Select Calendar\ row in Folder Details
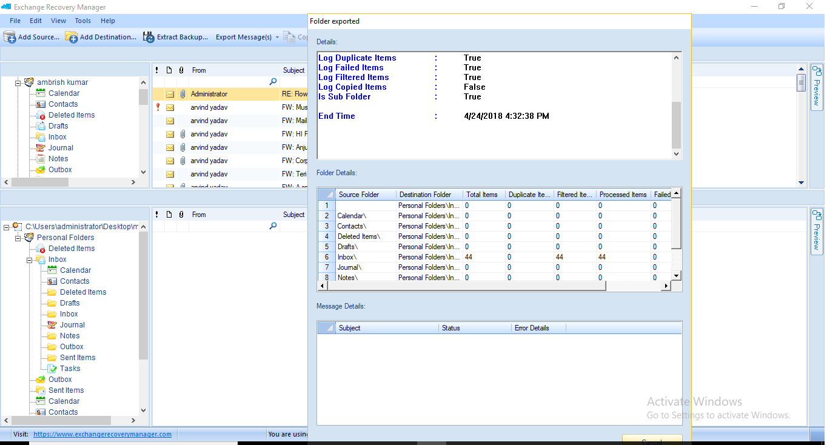Viewport: 827px width, 445px height. point(494,216)
